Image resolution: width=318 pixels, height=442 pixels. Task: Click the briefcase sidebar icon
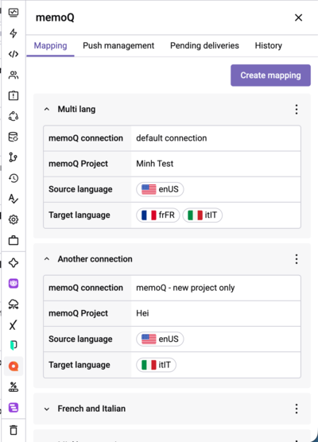[14, 240]
